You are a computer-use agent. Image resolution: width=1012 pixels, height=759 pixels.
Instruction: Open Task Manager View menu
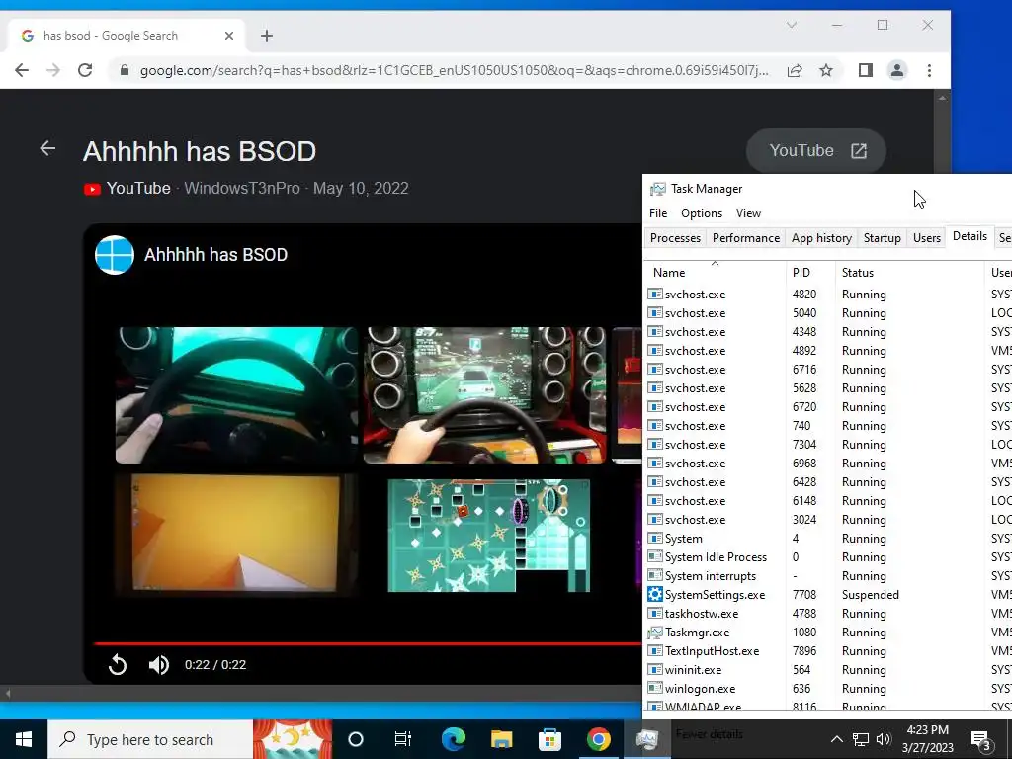point(748,213)
